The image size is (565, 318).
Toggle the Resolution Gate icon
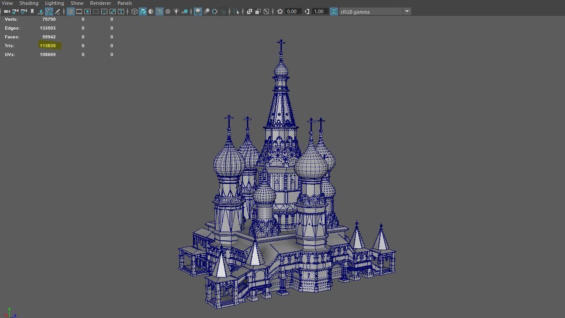tap(87, 11)
